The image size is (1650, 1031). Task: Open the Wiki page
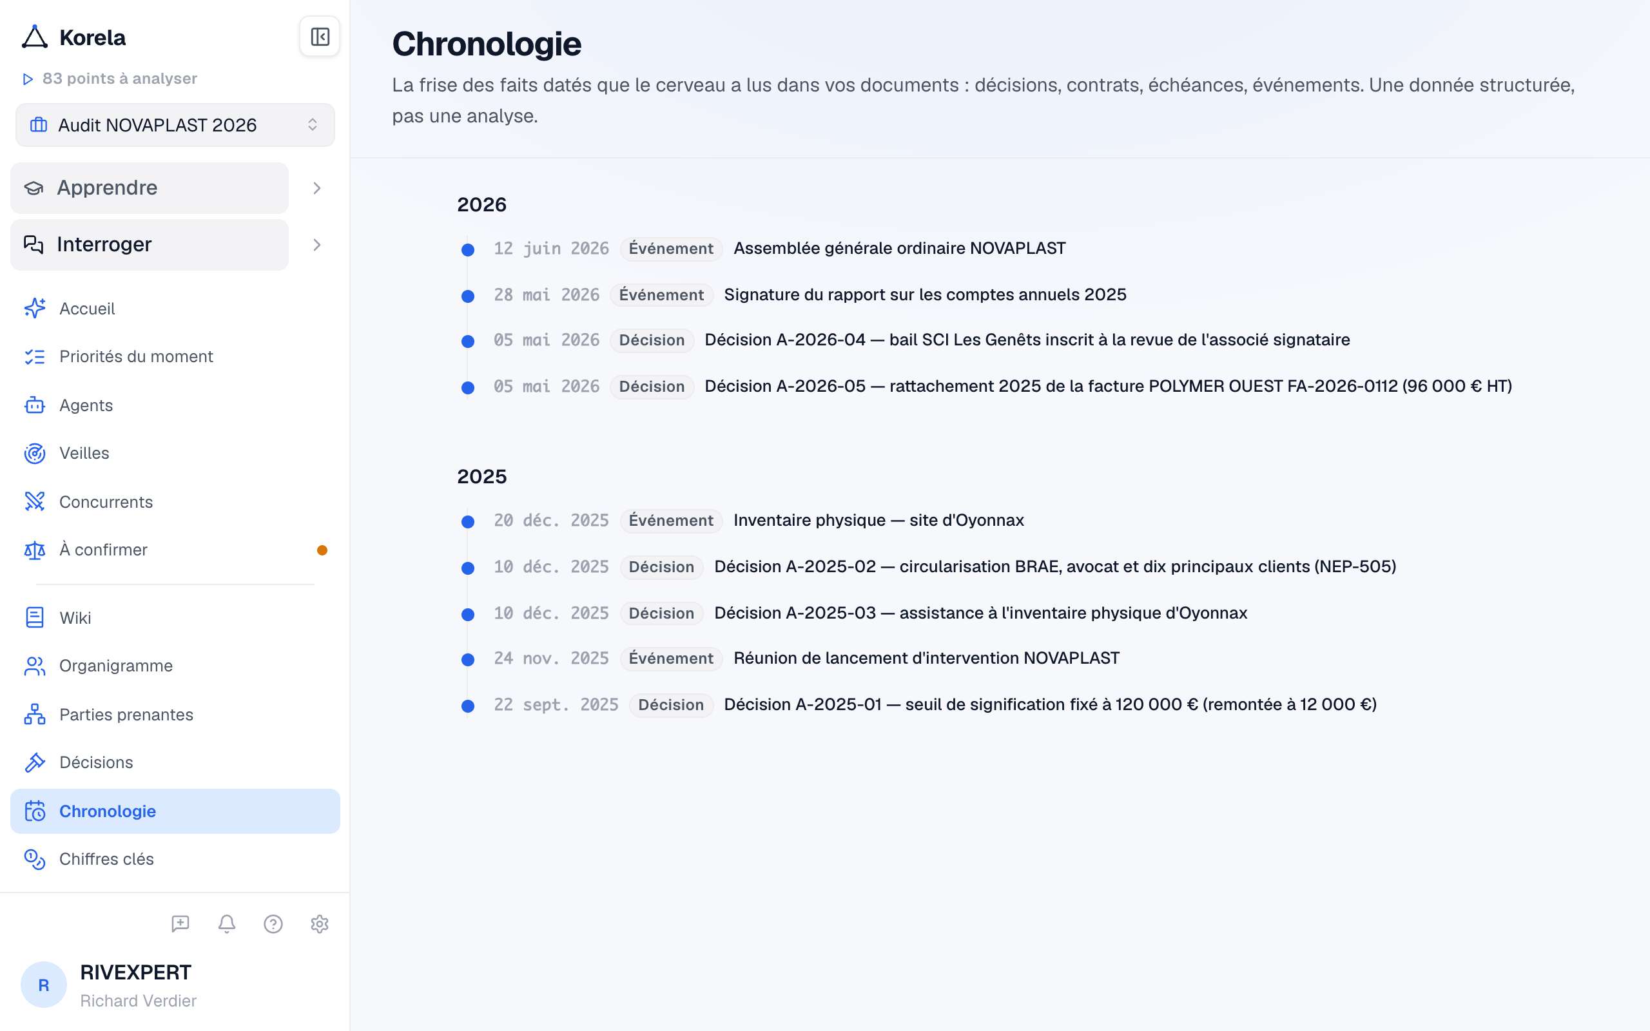tap(175, 618)
